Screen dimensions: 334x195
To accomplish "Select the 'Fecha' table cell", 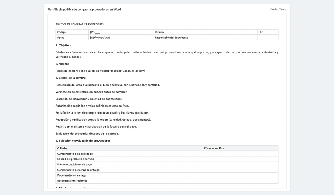I will coord(72,38).
